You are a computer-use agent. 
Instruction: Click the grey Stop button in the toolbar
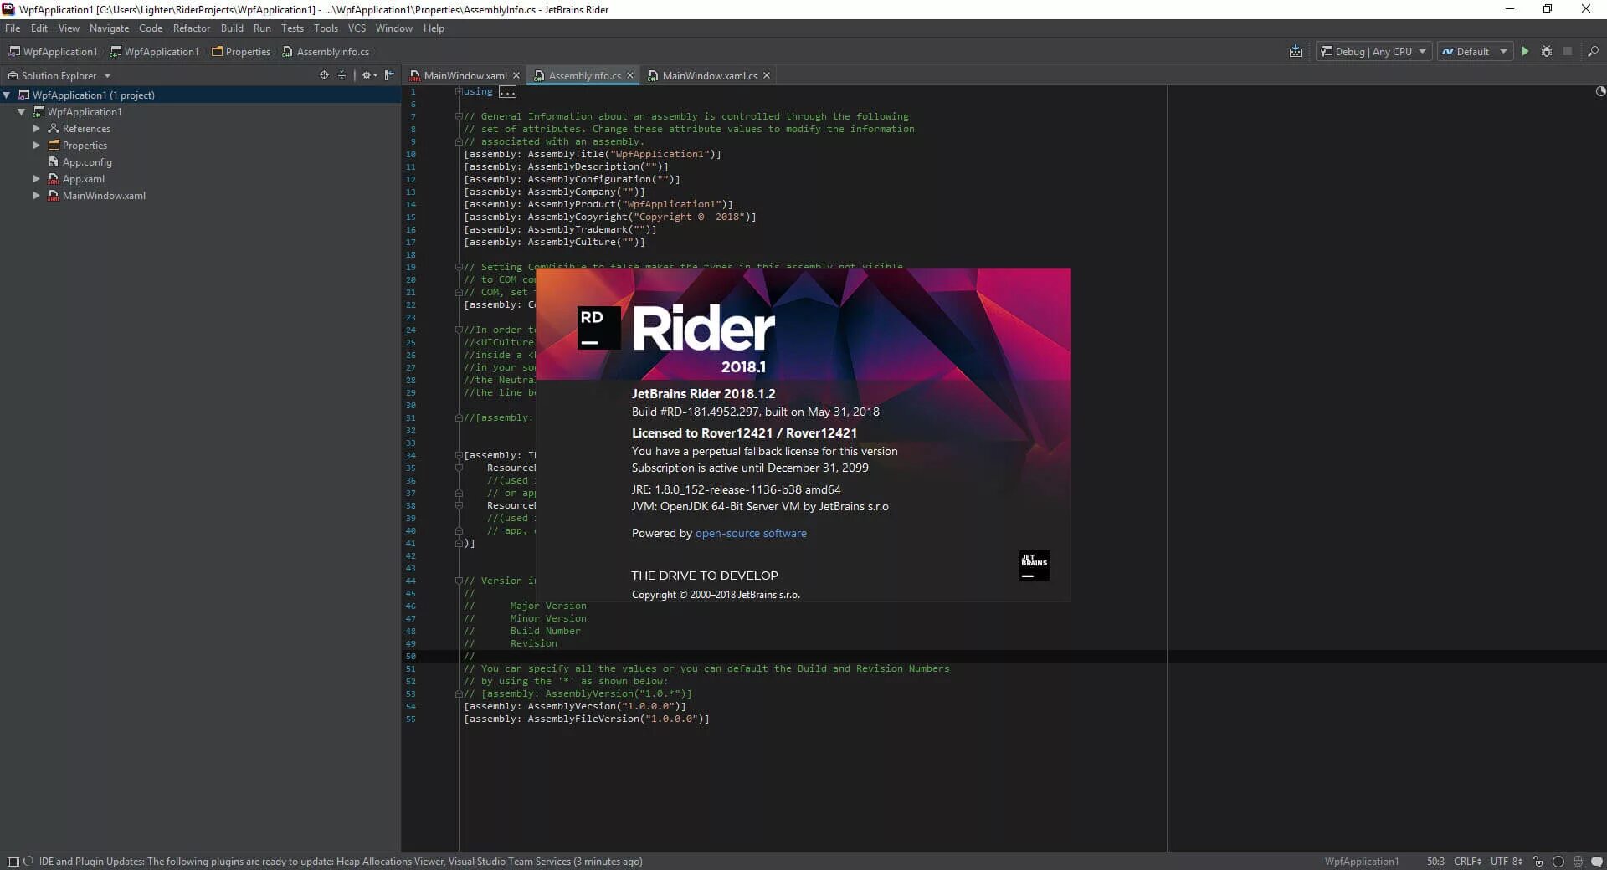click(1568, 51)
